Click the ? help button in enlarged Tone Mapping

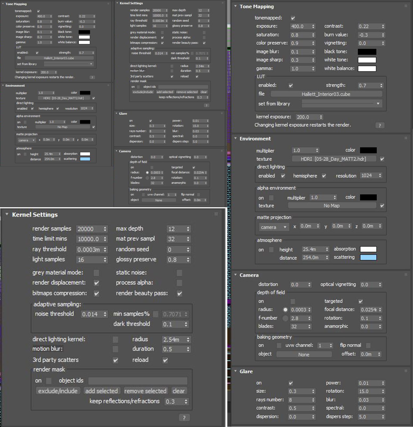(380, 125)
